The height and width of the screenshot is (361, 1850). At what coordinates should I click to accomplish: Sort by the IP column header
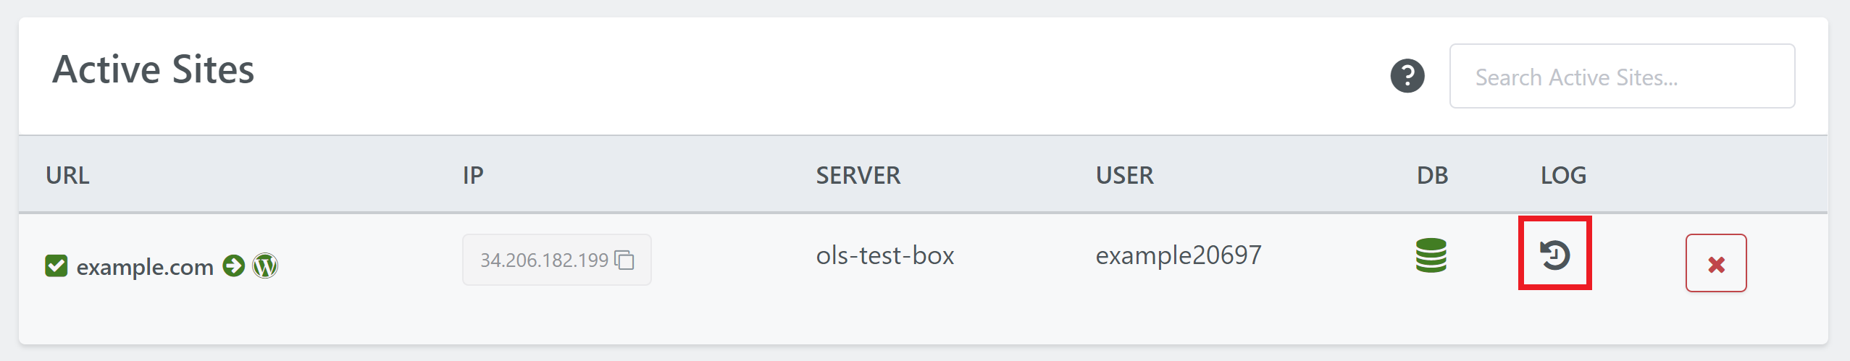click(473, 175)
